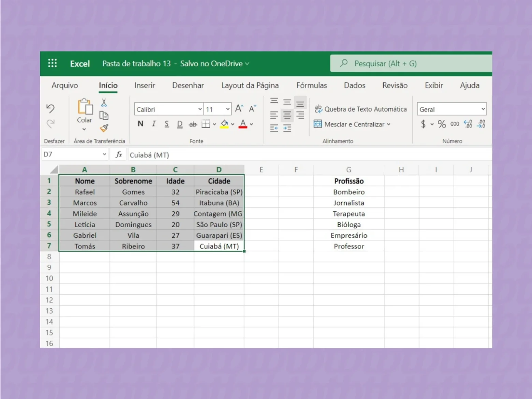Toggle center horizontal alignment
This screenshot has height=399, width=532.
pyautogui.click(x=287, y=115)
